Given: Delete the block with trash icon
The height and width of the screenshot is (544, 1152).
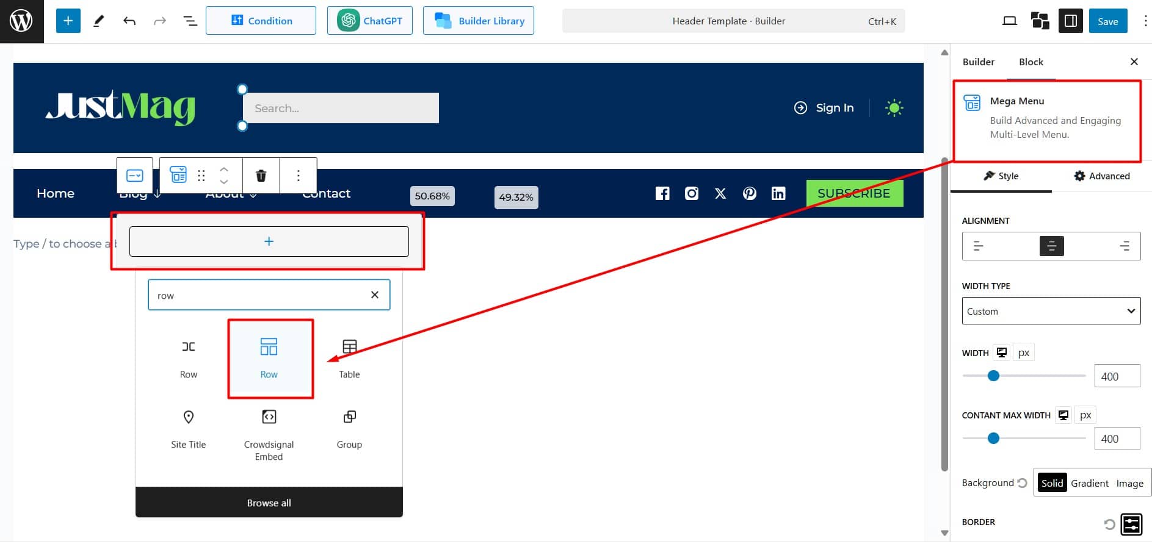Looking at the screenshot, I should tap(261, 176).
